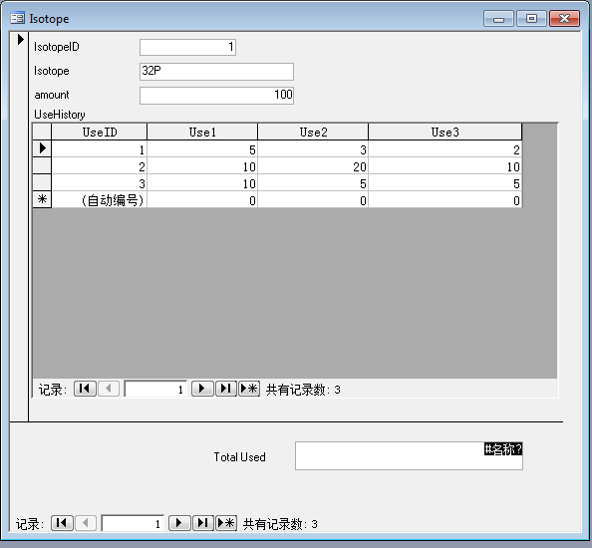The height and width of the screenshot is (548, 592).
Task: Jump to last record in subform navigator
Action: click(x=226, y=389)
